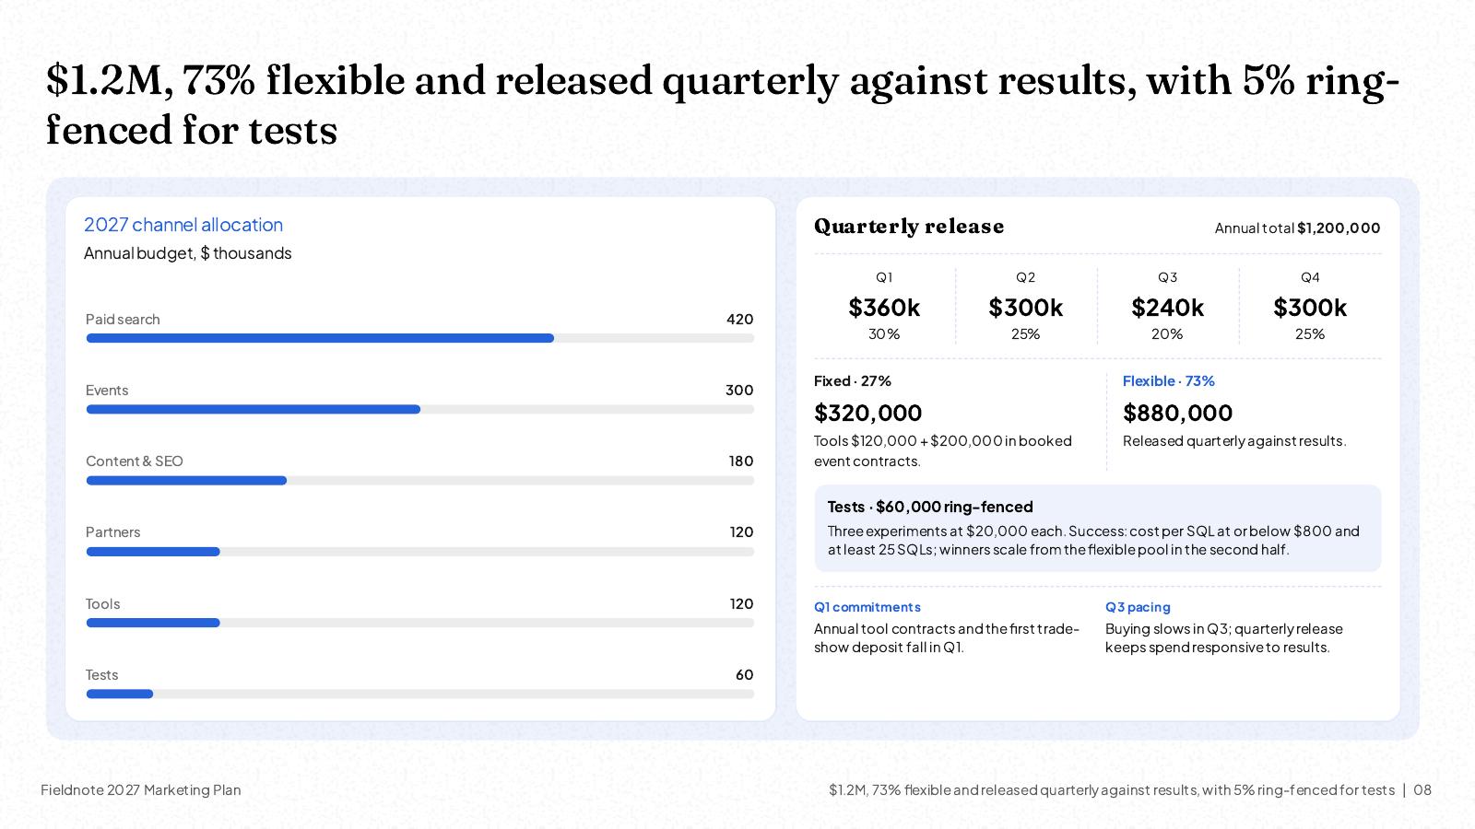
Task: Click the Partners row label
Action: (x=113, y=531)
